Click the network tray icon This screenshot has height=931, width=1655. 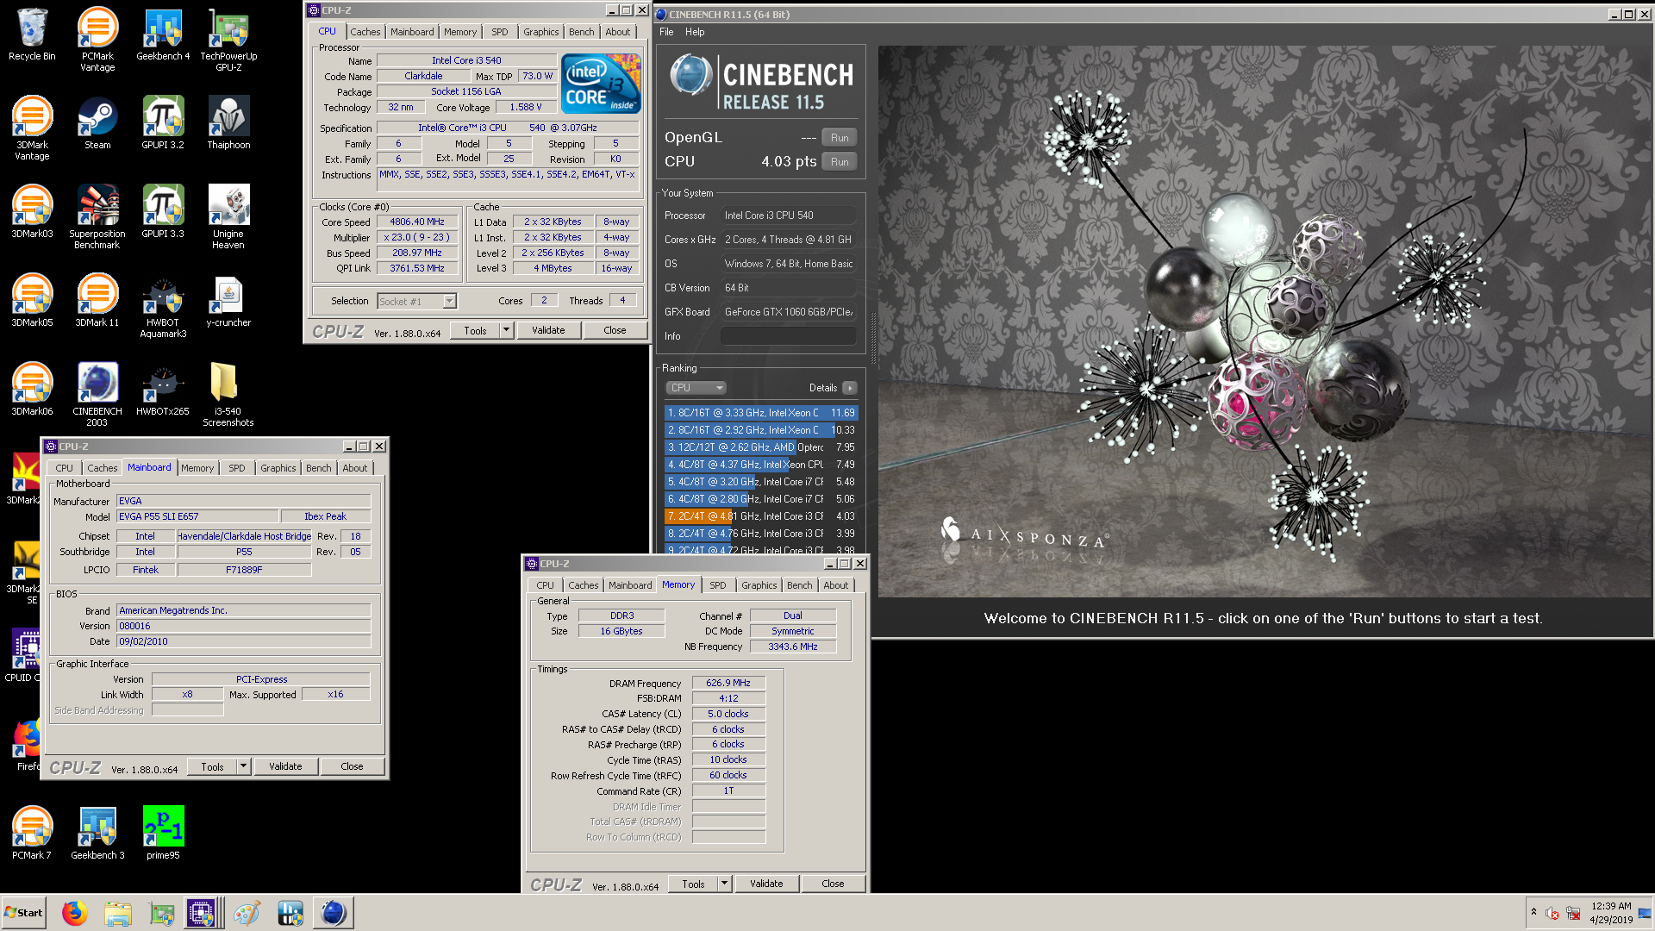click(1573, 913)
